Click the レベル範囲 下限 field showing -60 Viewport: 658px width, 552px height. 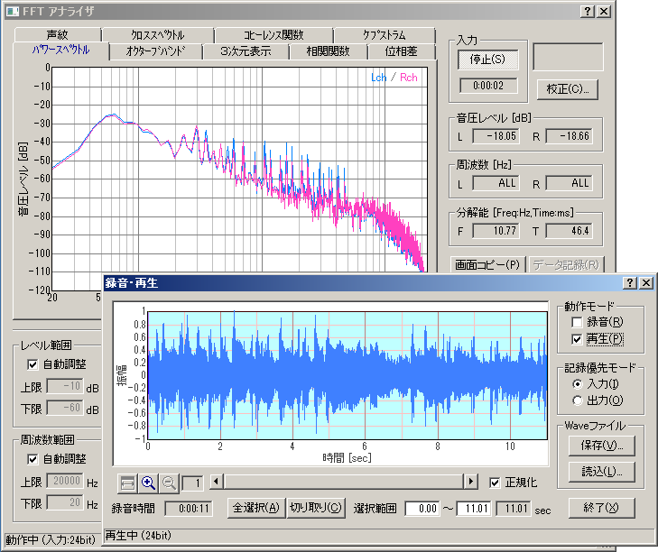65,408
